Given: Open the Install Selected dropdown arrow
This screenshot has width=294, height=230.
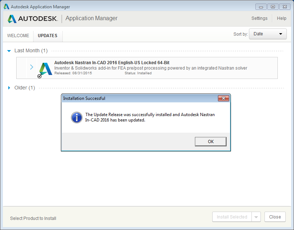Looking at the screenshot, I should point(256,217).
